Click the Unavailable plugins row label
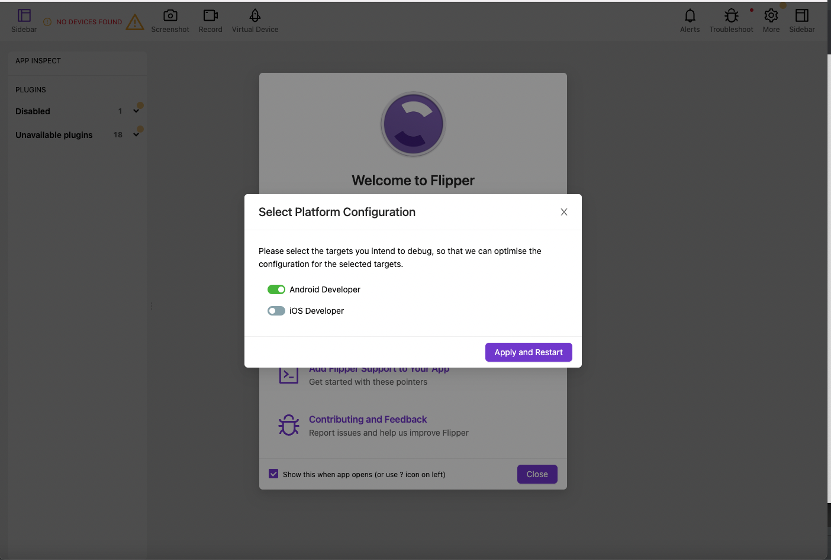Viewport: 831px width, 560px height. click(x=54, y=135)
